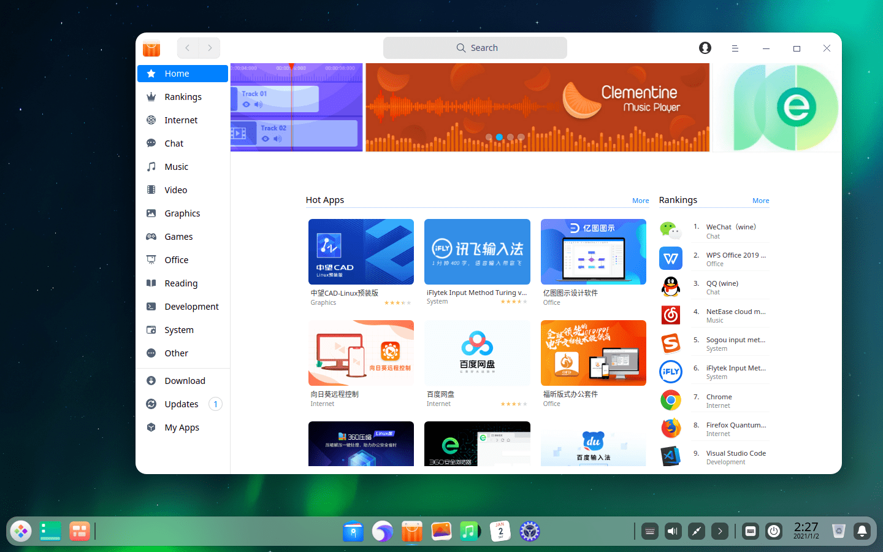Select the fourth banner carousel dot
This screenshot has height=552, width=883.
521,137
